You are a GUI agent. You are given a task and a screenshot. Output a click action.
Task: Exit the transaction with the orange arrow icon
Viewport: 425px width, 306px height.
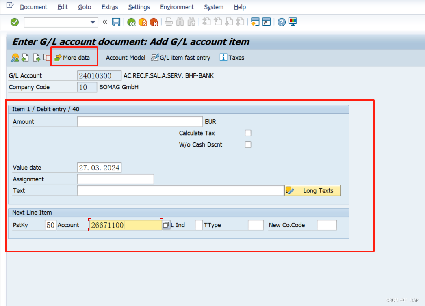click(x=142, y=22)
